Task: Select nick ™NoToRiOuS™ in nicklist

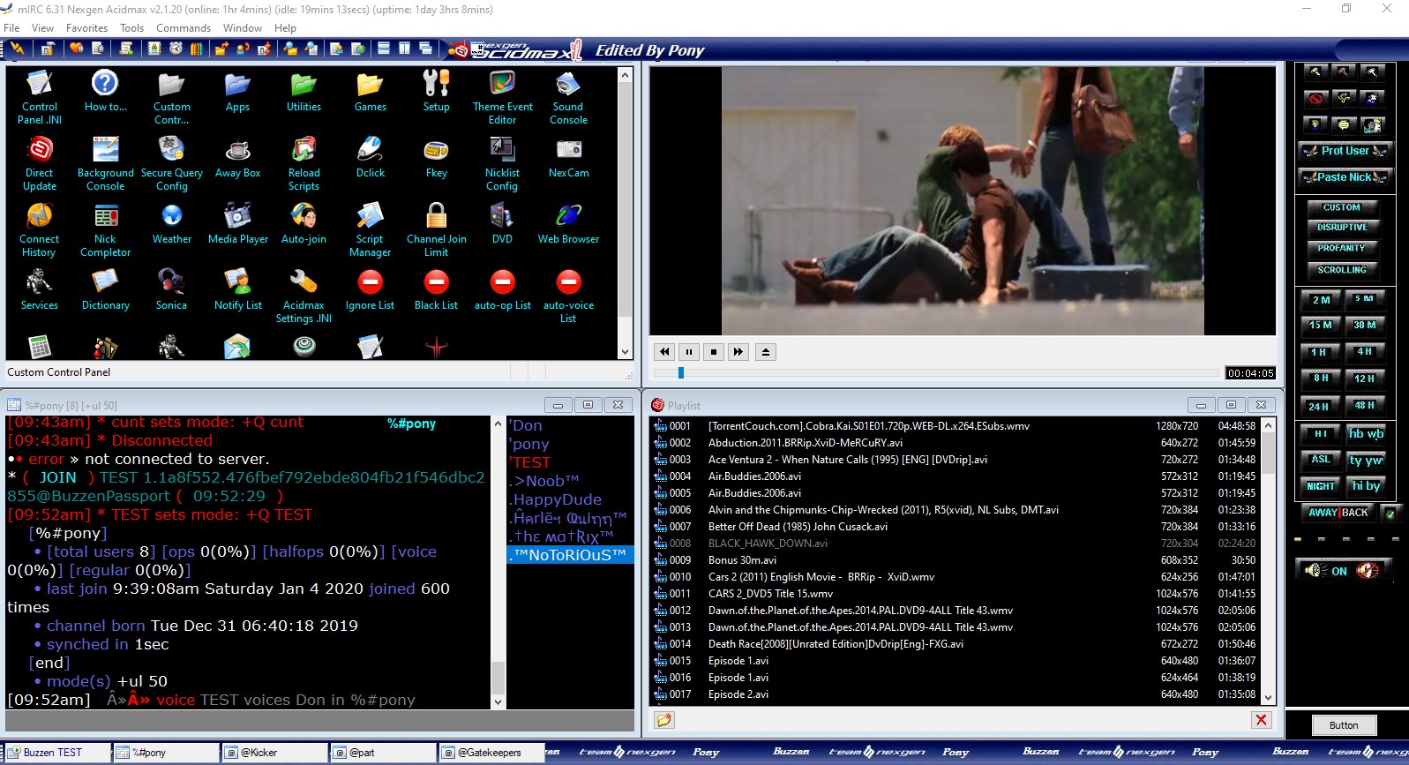Action: pos(570,555)
